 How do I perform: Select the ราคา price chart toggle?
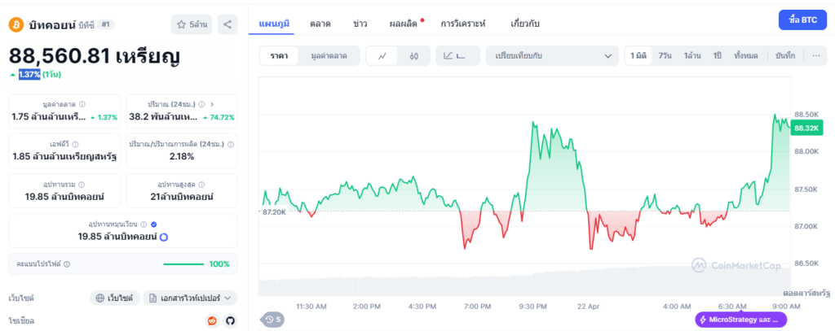280,55
